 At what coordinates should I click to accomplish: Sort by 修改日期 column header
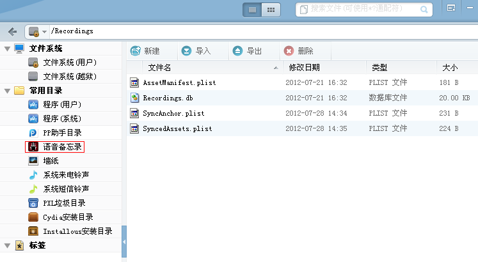click(x=304, y=67)
